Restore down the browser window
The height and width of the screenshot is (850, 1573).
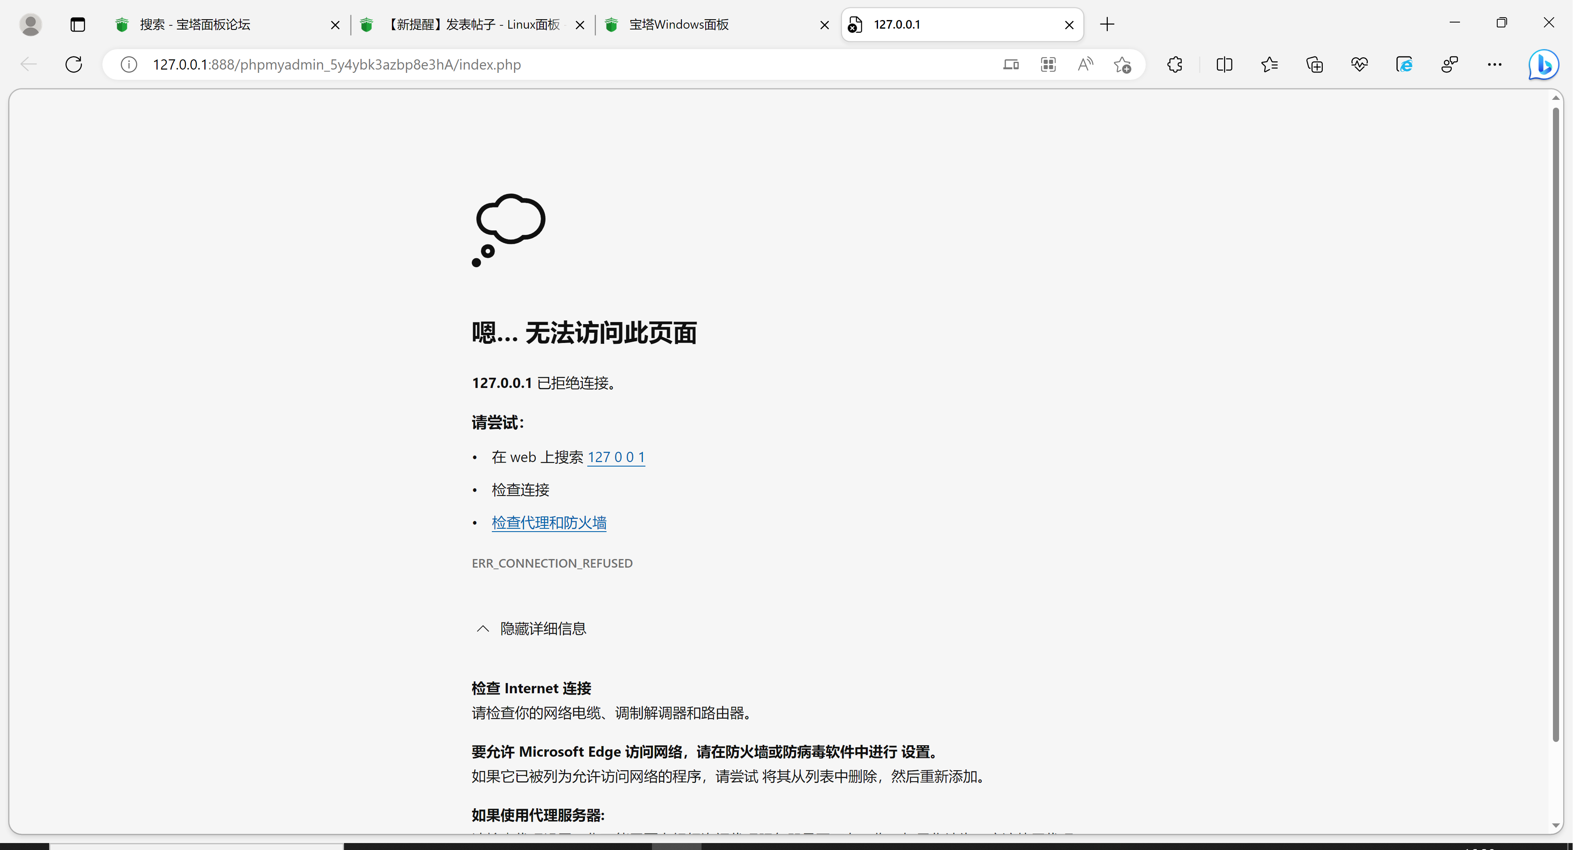click(1502, 23)
